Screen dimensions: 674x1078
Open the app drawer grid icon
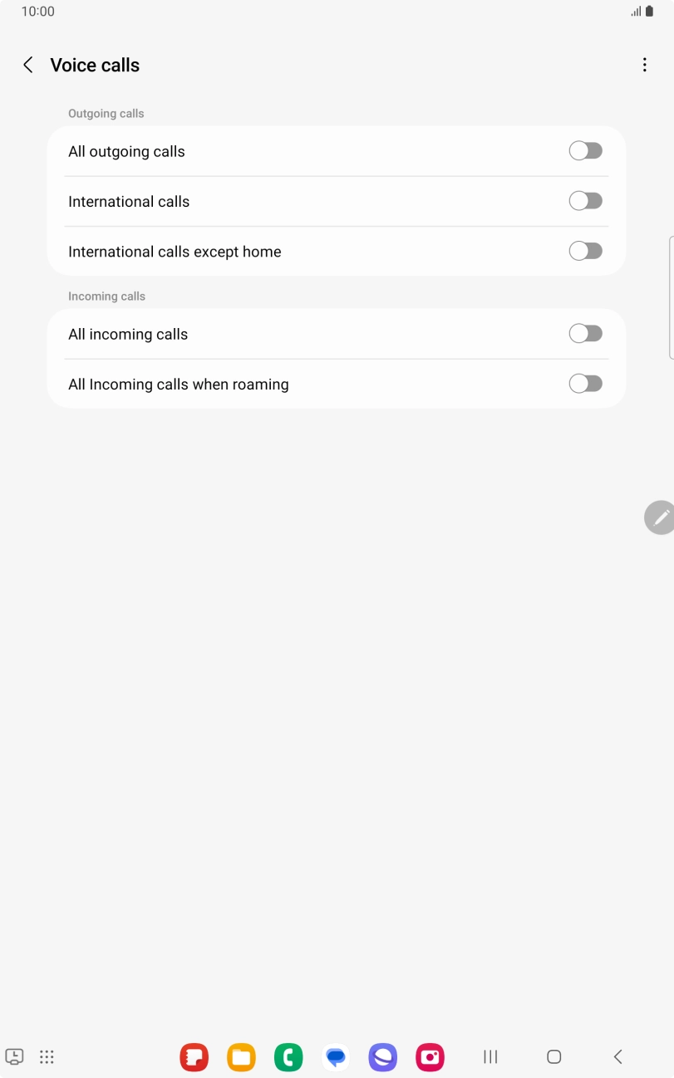[47, 1056]
